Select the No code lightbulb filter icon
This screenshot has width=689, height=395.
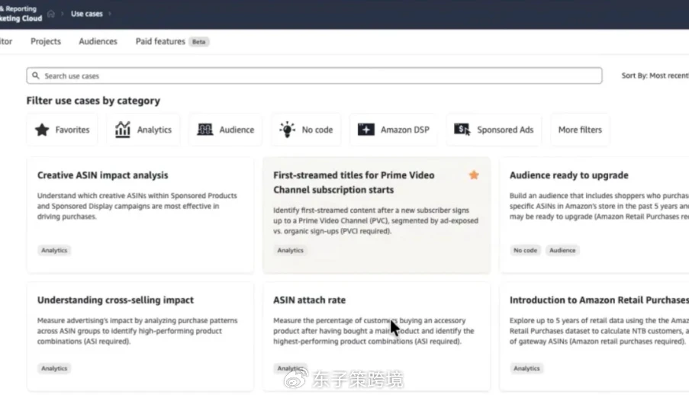click(x=287, y=130)
